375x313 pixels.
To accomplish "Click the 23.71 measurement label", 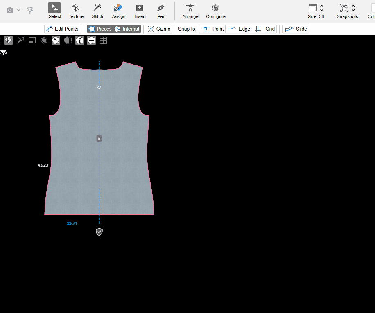I will pos(72,223).
